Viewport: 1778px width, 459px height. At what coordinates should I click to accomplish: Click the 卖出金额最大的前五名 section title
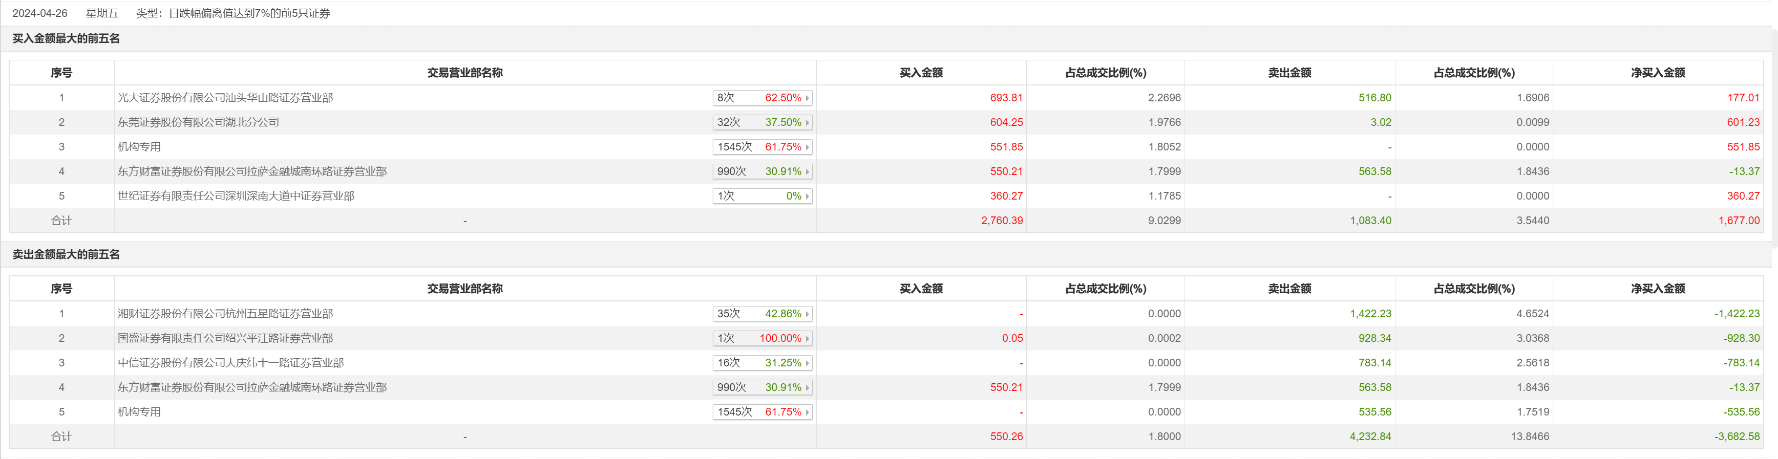pyautogui.click(x=66, y=255)
